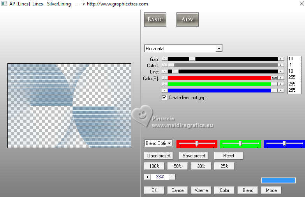This screenshot has height=197, width=305.
Task: Uncheck Create lines not gaps
Action: (164, 97)
